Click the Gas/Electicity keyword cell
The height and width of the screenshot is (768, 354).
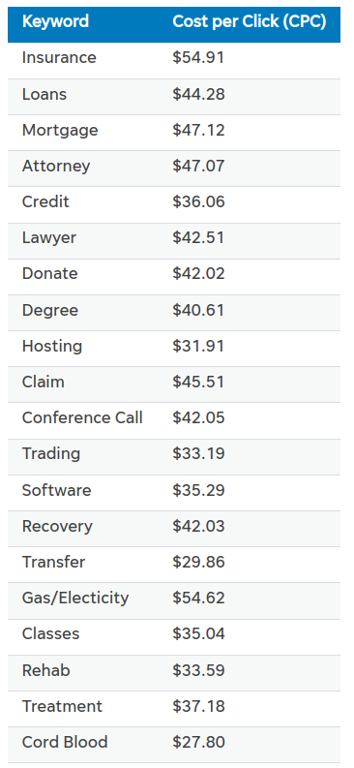[x=75, y=599]
